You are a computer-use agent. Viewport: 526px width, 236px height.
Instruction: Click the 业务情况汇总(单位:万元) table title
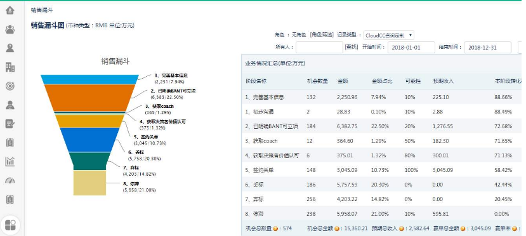click(275, 63)
